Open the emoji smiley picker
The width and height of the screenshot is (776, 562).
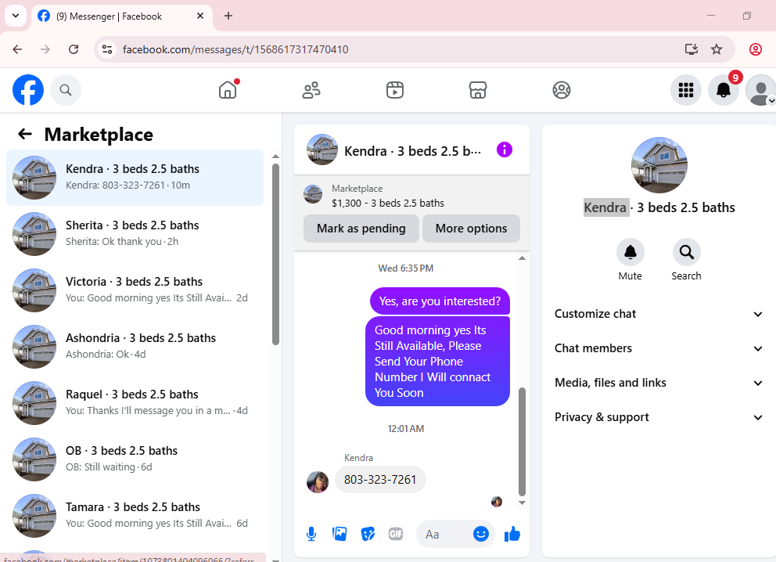(480, 534)
